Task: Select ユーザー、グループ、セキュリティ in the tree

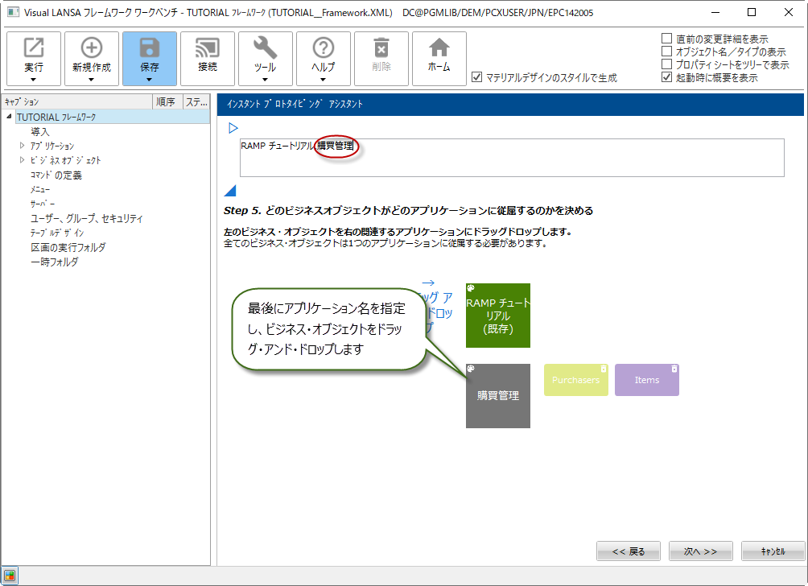Action: (87, 218)
